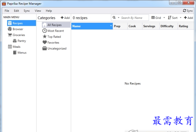The image size is (196, 132).
Task: Add a new recipe
Action: click(189, 18)
